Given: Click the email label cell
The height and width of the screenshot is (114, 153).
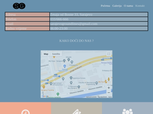Looking at the screenshot, I should [x=27, y=24].
